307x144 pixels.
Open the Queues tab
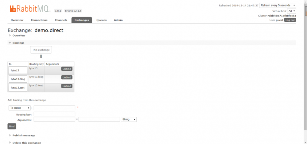click(101, 20)
